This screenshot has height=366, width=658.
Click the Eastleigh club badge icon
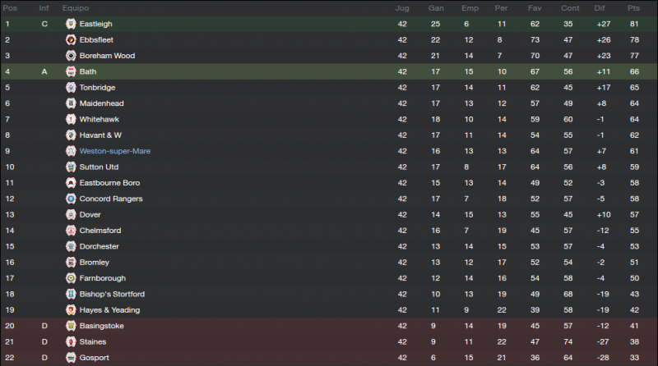tap(71, 24)
